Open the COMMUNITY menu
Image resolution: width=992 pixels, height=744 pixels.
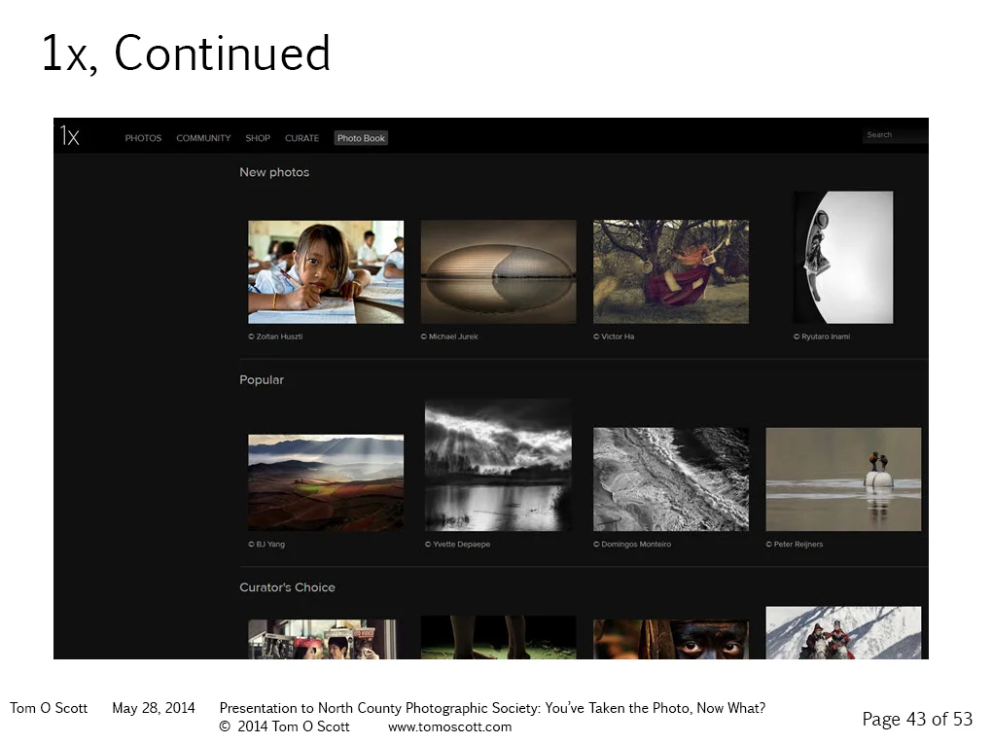[203, 138]
